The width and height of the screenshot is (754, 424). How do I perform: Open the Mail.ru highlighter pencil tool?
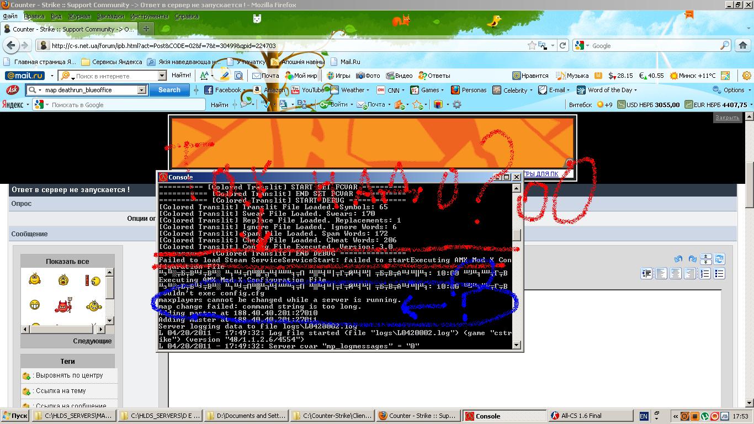[x=224, y=76]
